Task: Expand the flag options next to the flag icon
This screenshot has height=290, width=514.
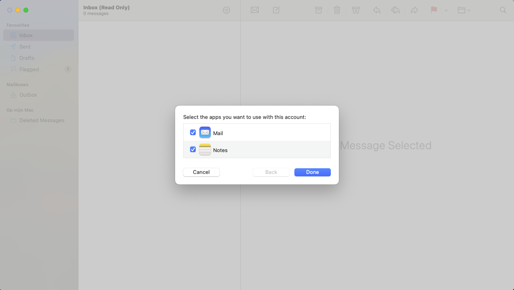Action: point(446,10)
